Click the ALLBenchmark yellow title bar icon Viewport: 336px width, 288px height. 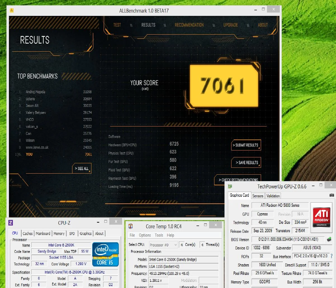pos(11,11)
